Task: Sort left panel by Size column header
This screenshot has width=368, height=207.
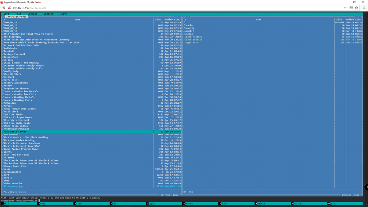Action: (x=158, y=19)
